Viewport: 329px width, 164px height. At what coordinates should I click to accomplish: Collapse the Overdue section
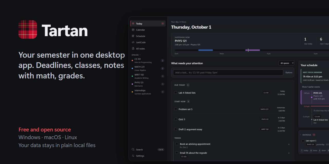tap(300, 135)
